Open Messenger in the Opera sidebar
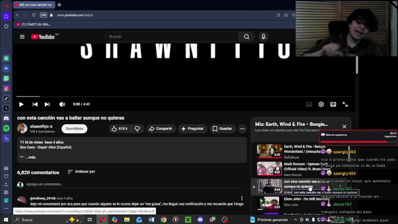 tap(6, 68)
